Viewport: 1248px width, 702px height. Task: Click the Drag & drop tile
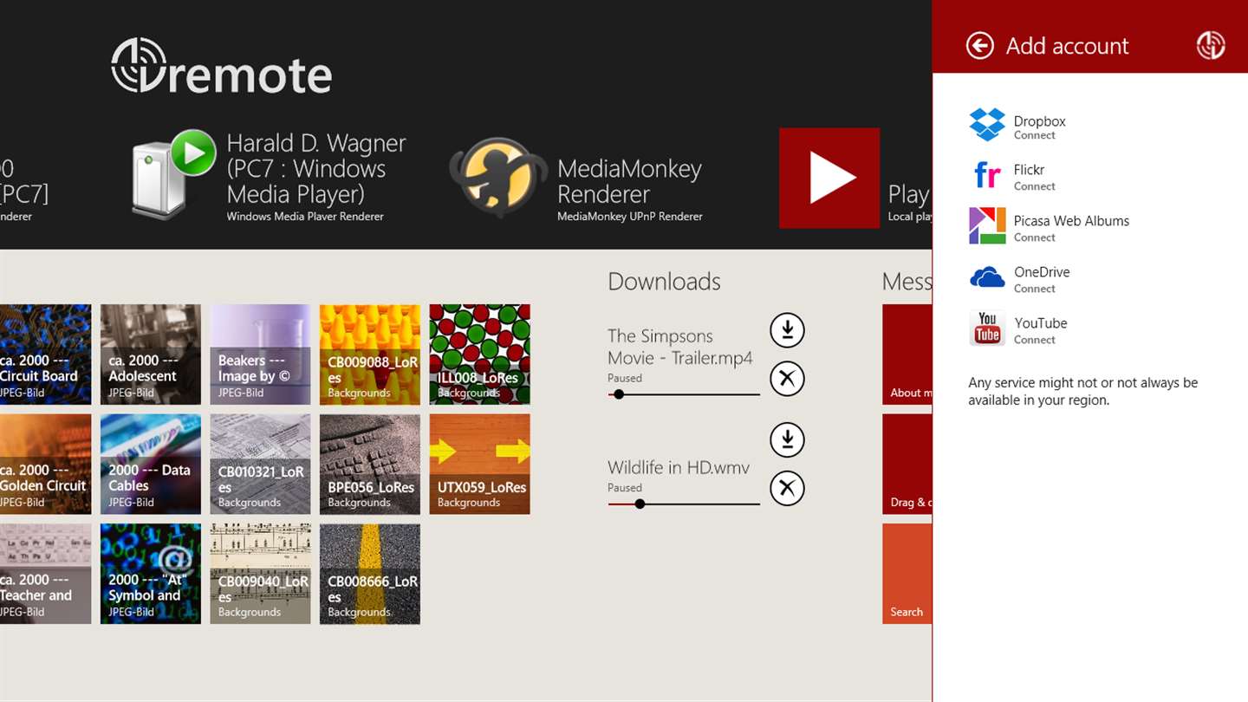click(x=907, y=464)
